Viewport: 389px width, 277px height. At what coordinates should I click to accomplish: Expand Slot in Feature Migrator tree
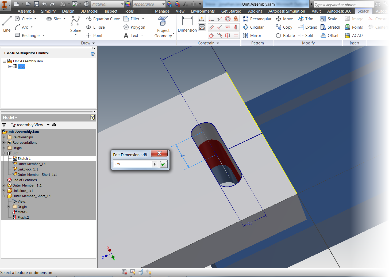click(x=10, y=66)
